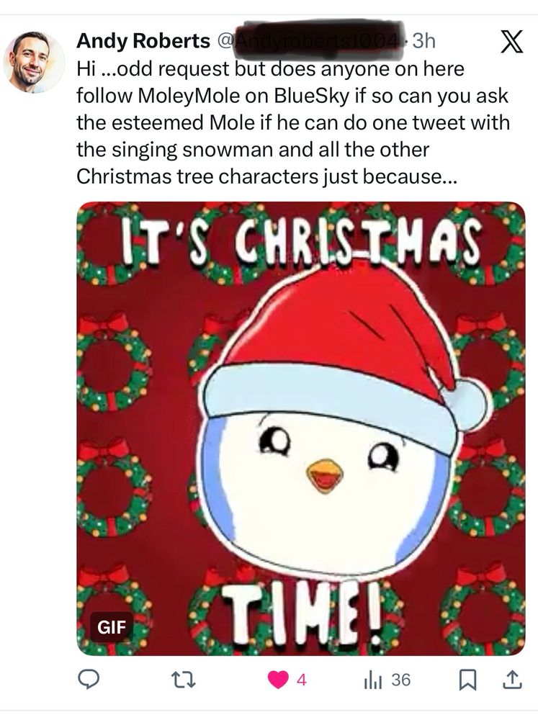Screen dimensions: 538x720
Task: Unlike the tweet via pink heart
Action: point(278,680)
